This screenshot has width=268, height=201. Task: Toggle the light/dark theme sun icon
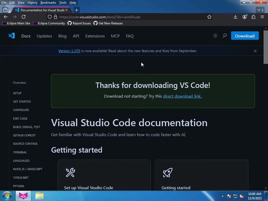click(x=215, y=36)
